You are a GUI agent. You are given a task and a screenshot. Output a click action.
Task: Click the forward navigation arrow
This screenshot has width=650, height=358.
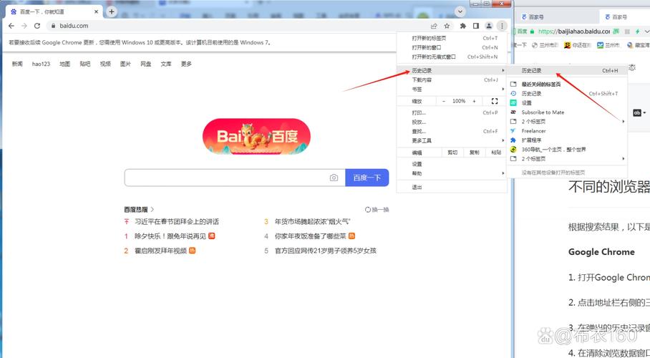tap(24, 26)
